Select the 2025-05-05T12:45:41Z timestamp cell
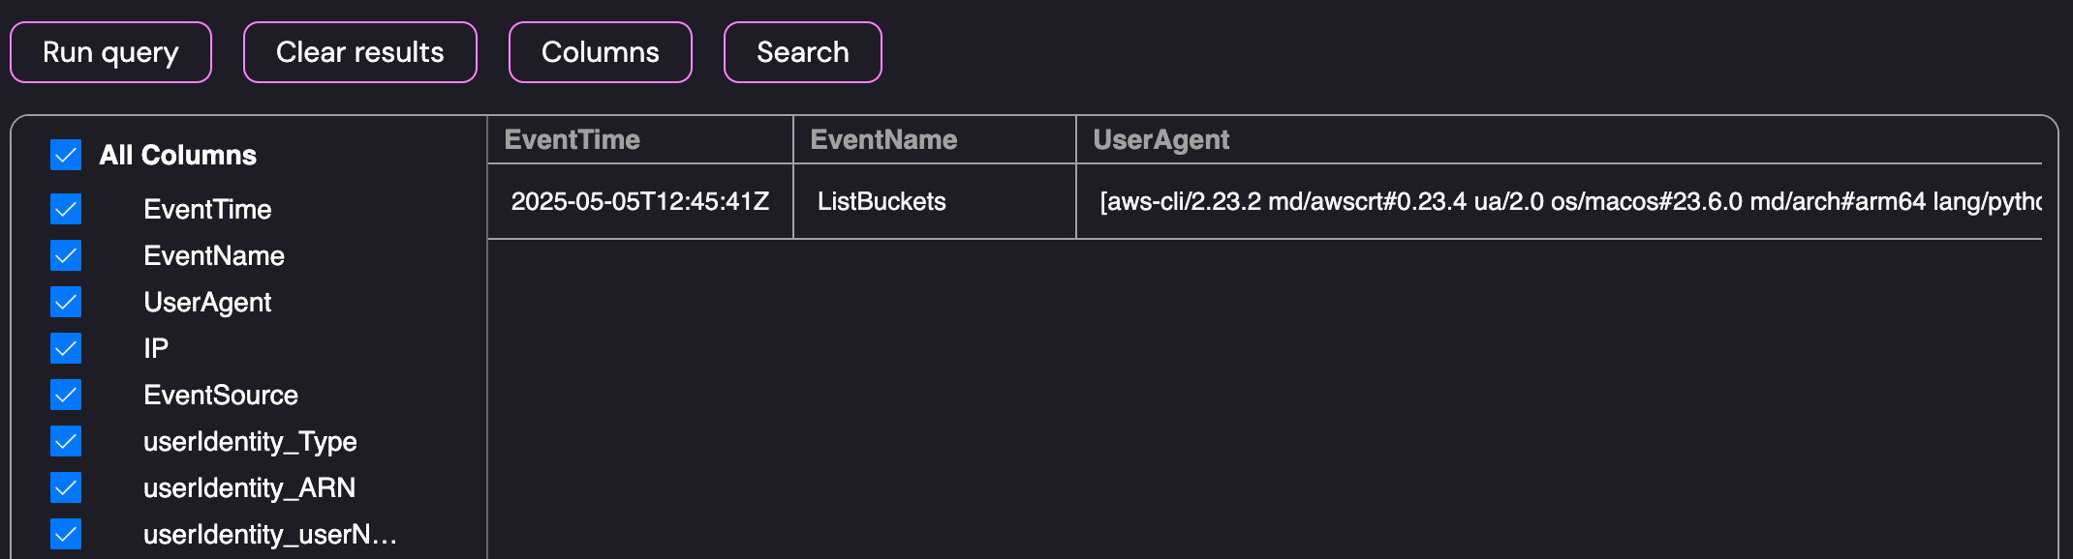2073x559 pixels. (639, 201)
